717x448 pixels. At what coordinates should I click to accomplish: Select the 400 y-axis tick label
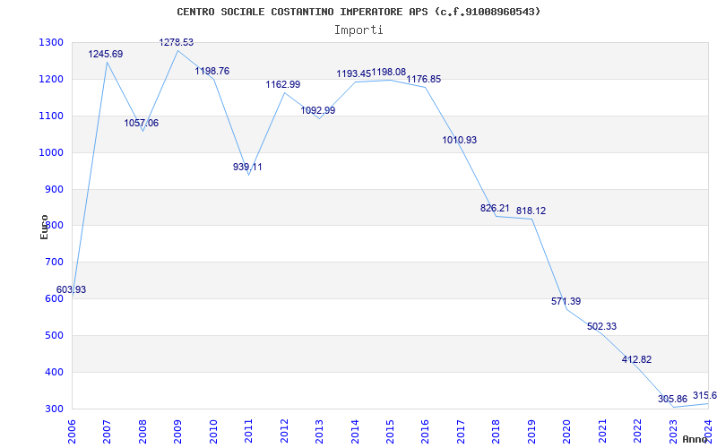point(54,372)
